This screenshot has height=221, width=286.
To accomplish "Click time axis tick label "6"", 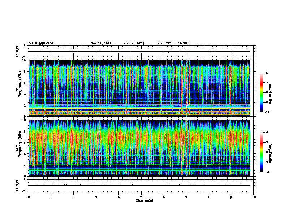I will click(x=164, y=197).
